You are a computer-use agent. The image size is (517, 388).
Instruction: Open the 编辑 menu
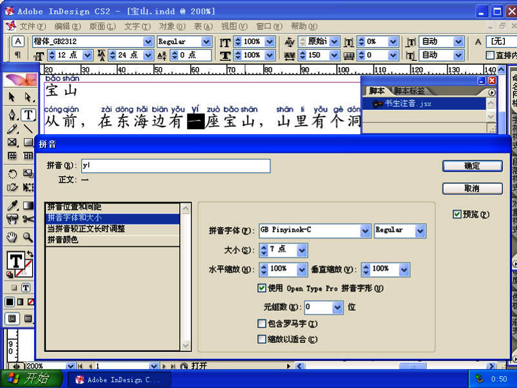click(x=68, y=26)
